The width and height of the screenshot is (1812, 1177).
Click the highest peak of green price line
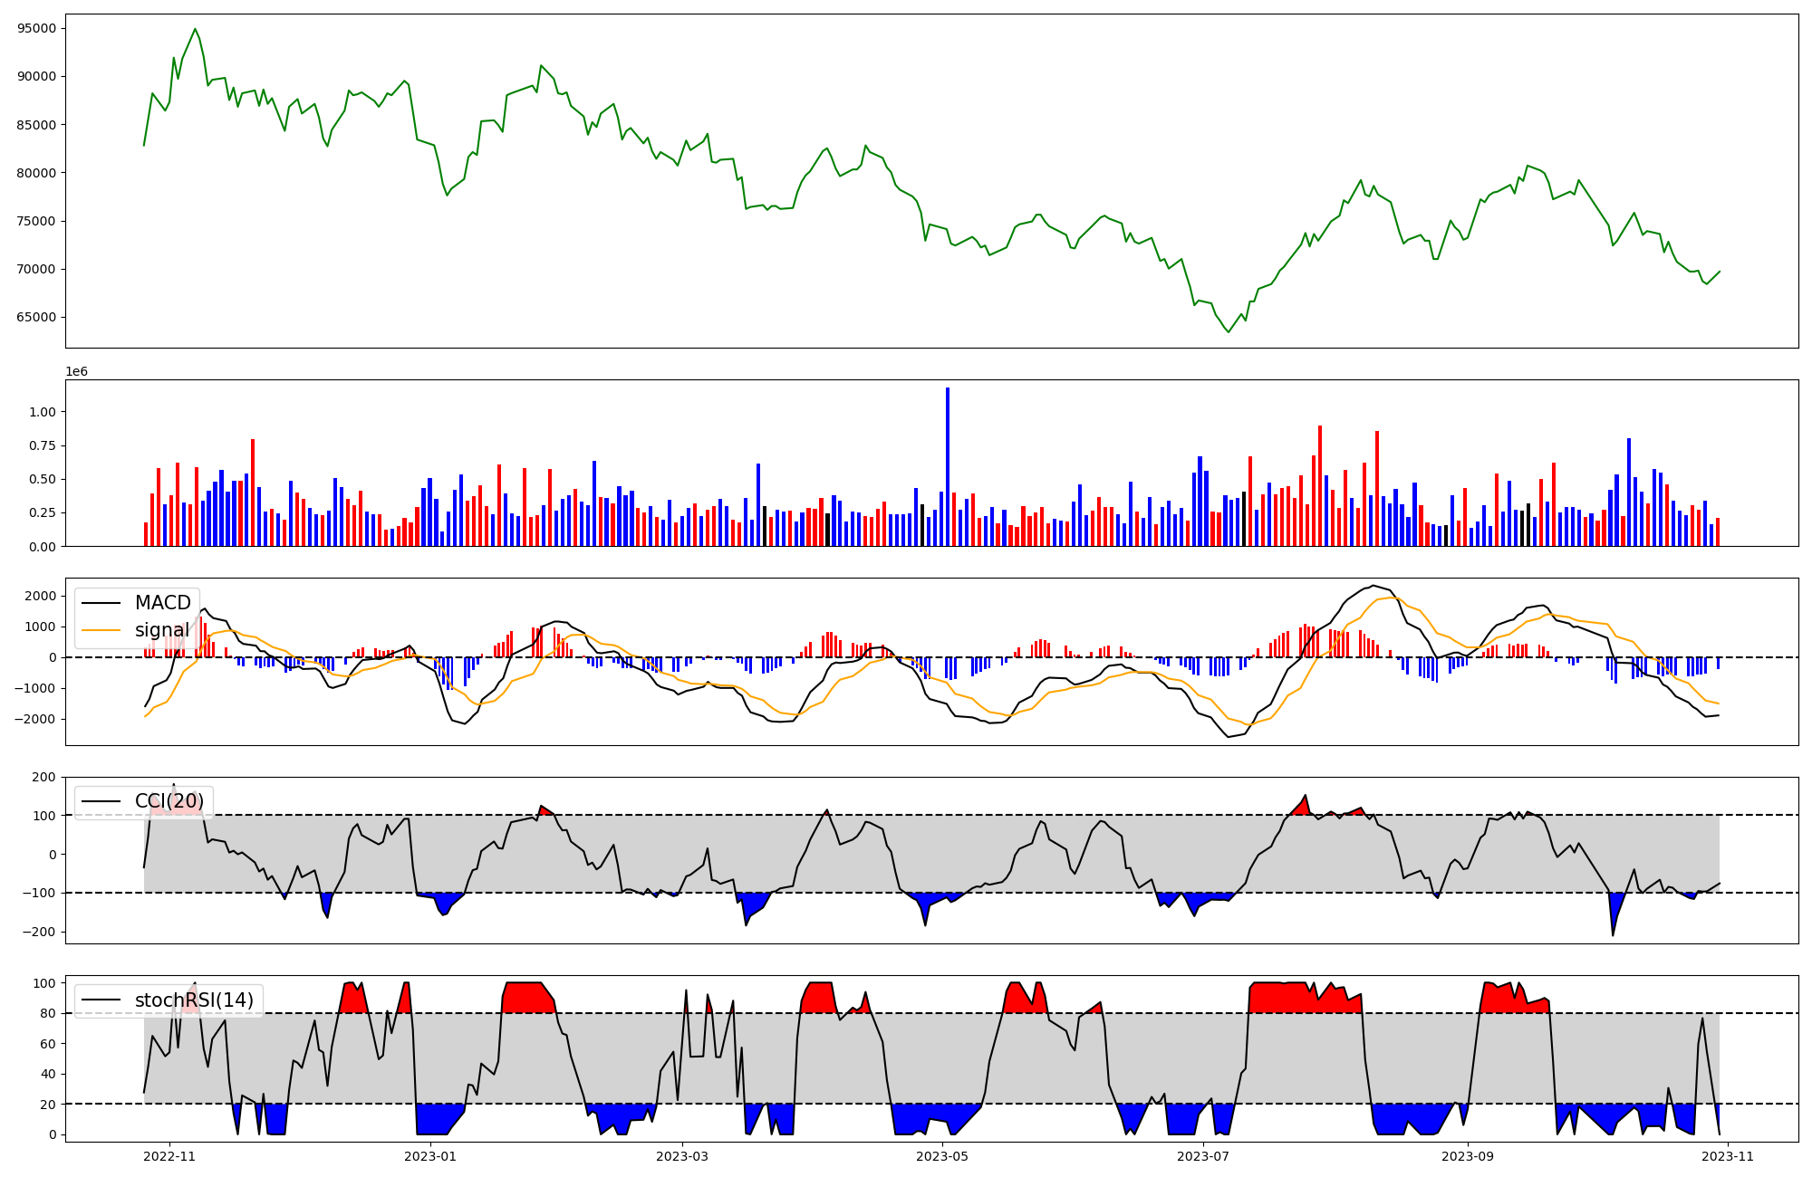point(195,29)
